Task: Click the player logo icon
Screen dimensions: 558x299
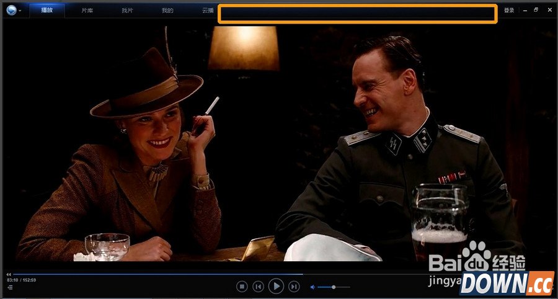Action: 11,10
